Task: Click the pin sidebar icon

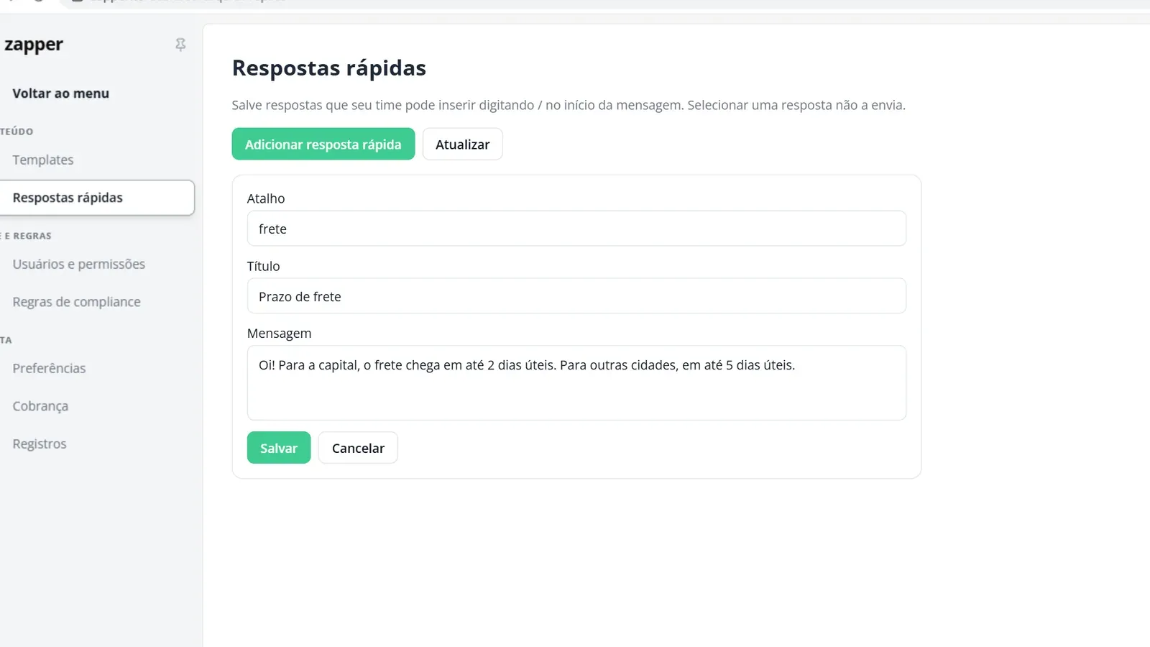Action: coord(180,45)
